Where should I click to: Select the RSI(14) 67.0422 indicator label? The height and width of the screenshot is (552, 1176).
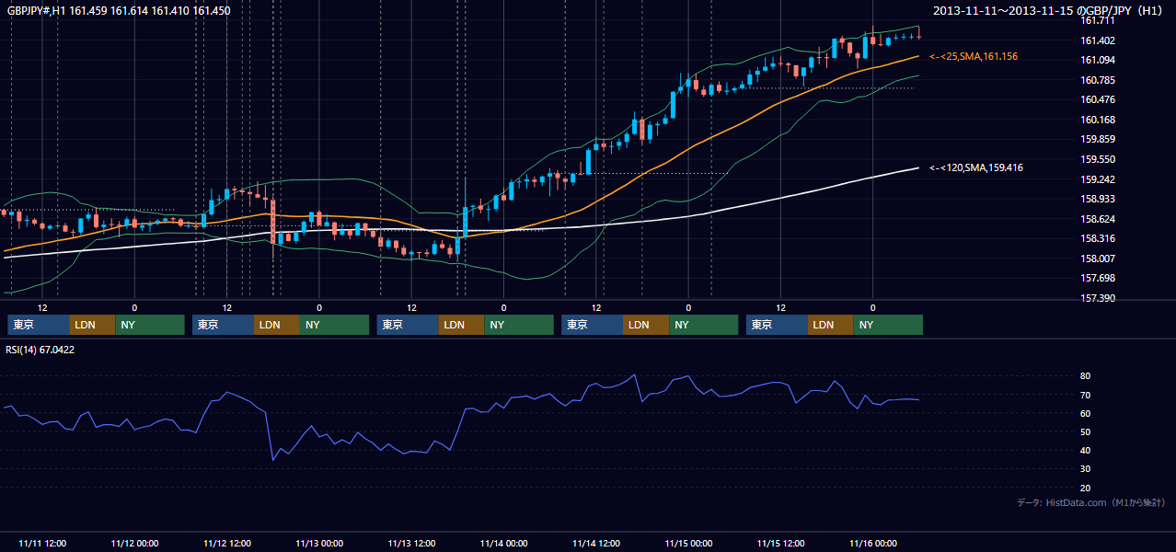pos(40,350)
